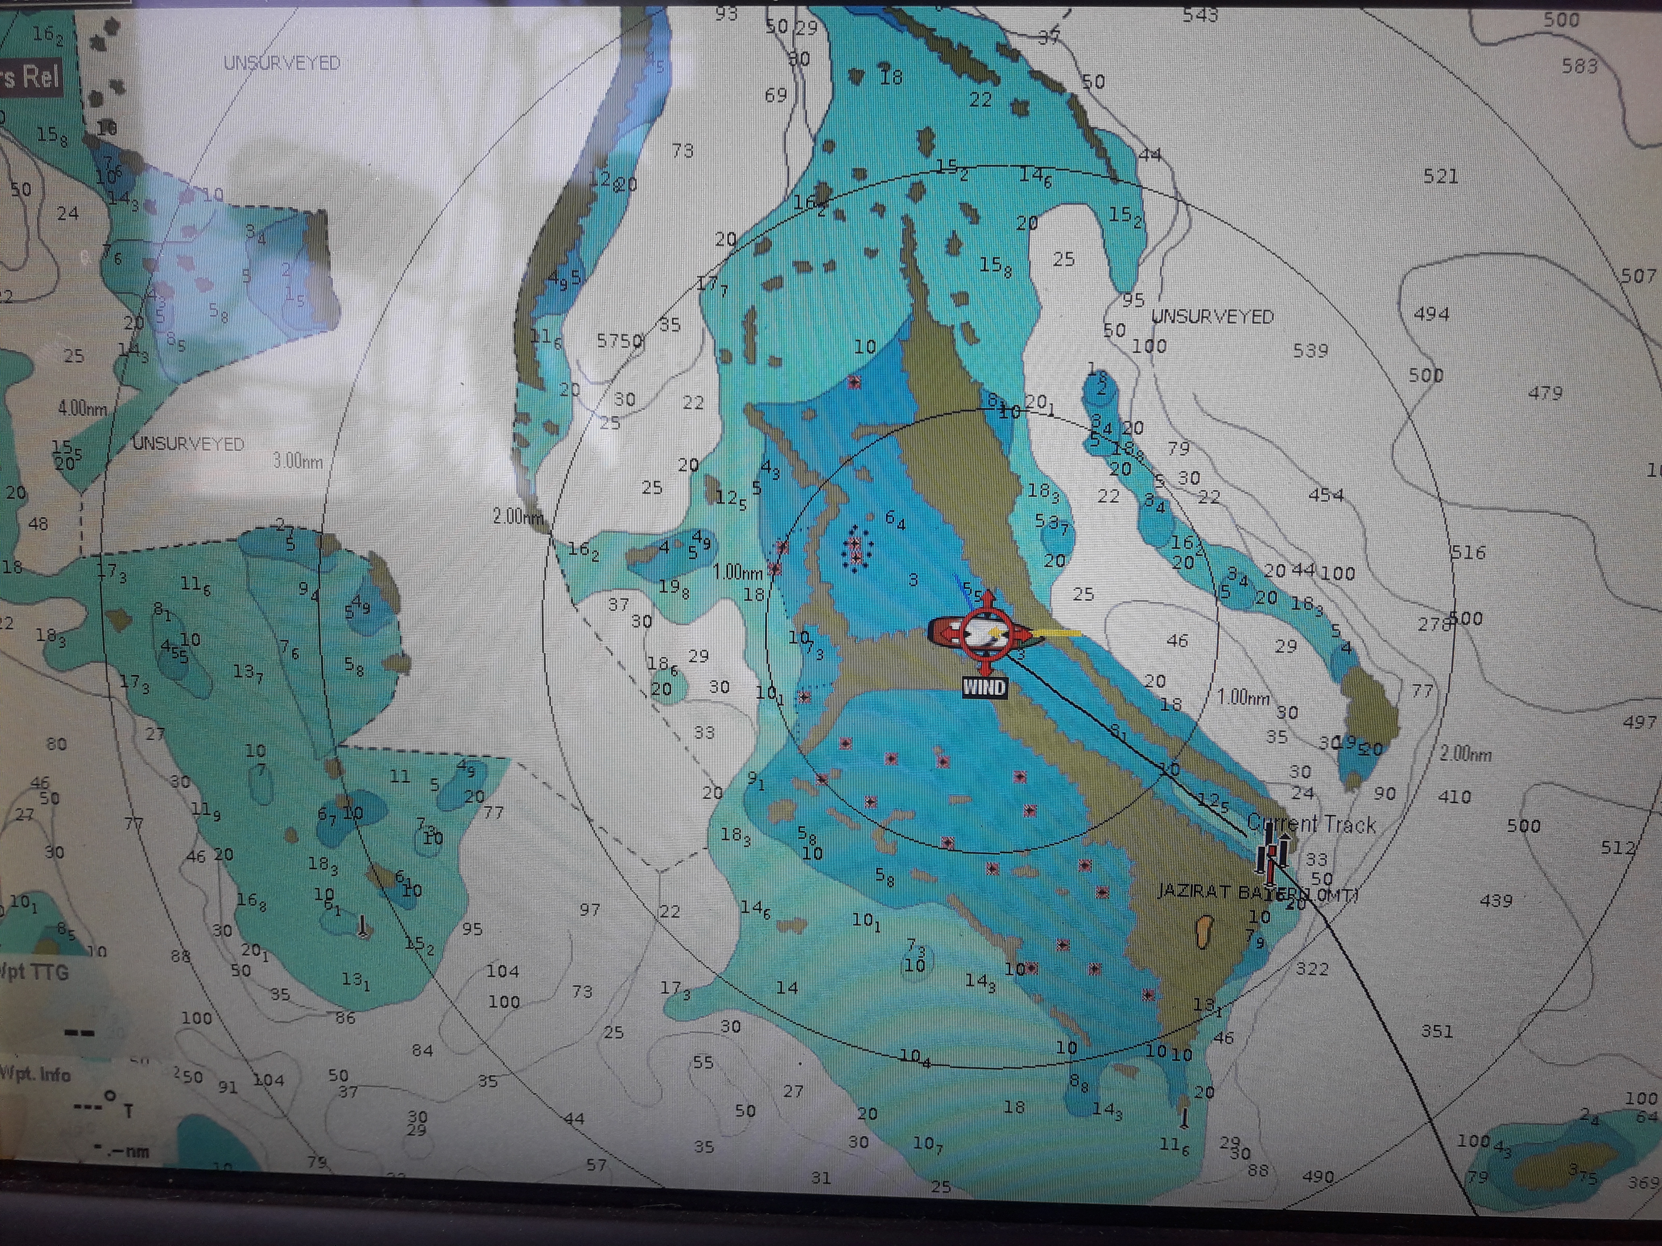
Task: Click the 3.00nm range ring label
Action: point(298,460)
